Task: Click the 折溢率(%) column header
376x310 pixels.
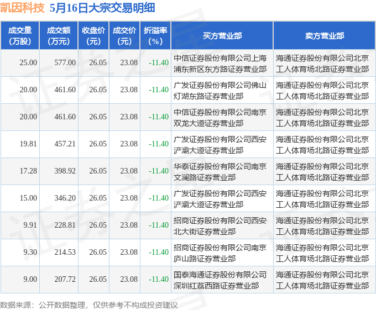Action: (x=155, y=36)
